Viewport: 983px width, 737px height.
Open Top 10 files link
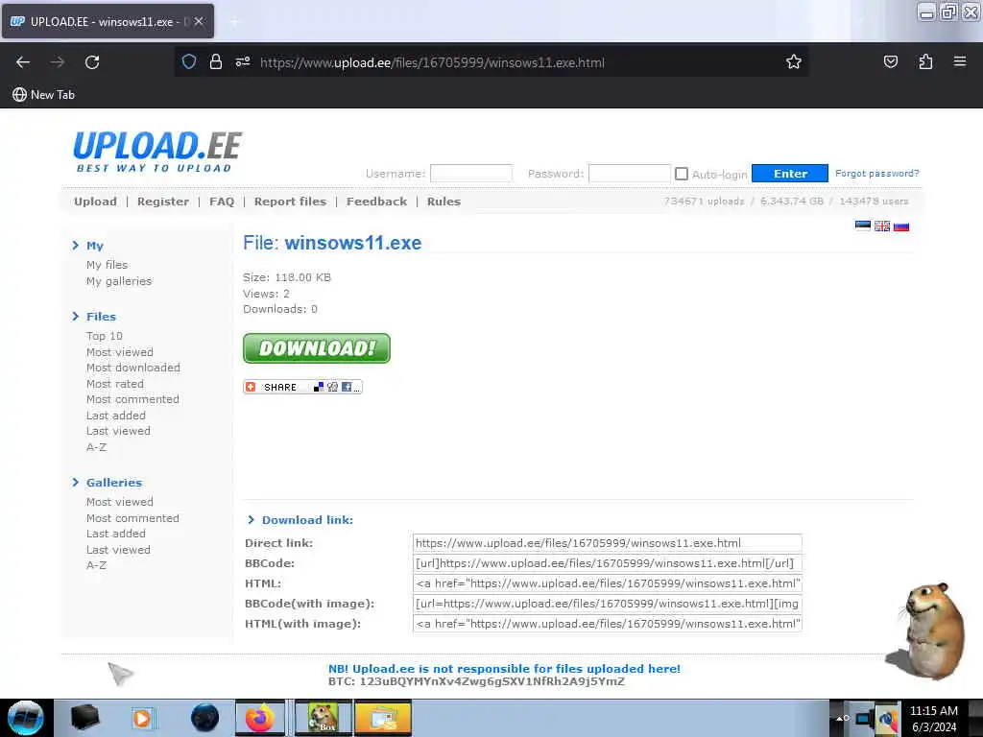click(105, 336)
